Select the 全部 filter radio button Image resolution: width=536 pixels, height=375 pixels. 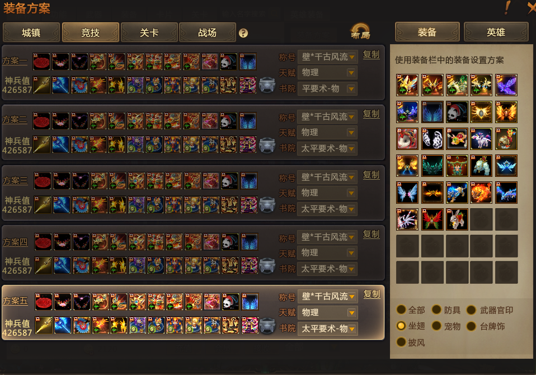click(x=401, y=310)
